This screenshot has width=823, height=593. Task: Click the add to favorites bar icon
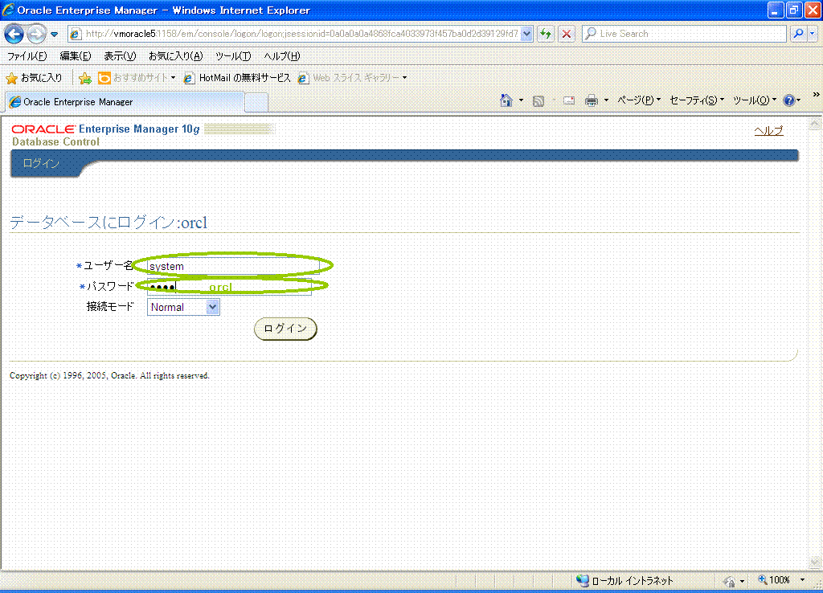(x=84, y=78)
